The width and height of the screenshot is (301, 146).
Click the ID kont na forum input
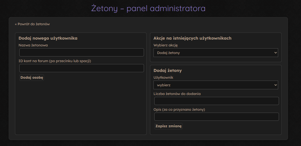coord(81,68)
